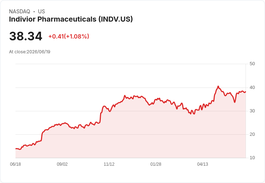Click the NASDAQ exchange label
This screenshot has height=183, width=265.
[x=19, y=12]
